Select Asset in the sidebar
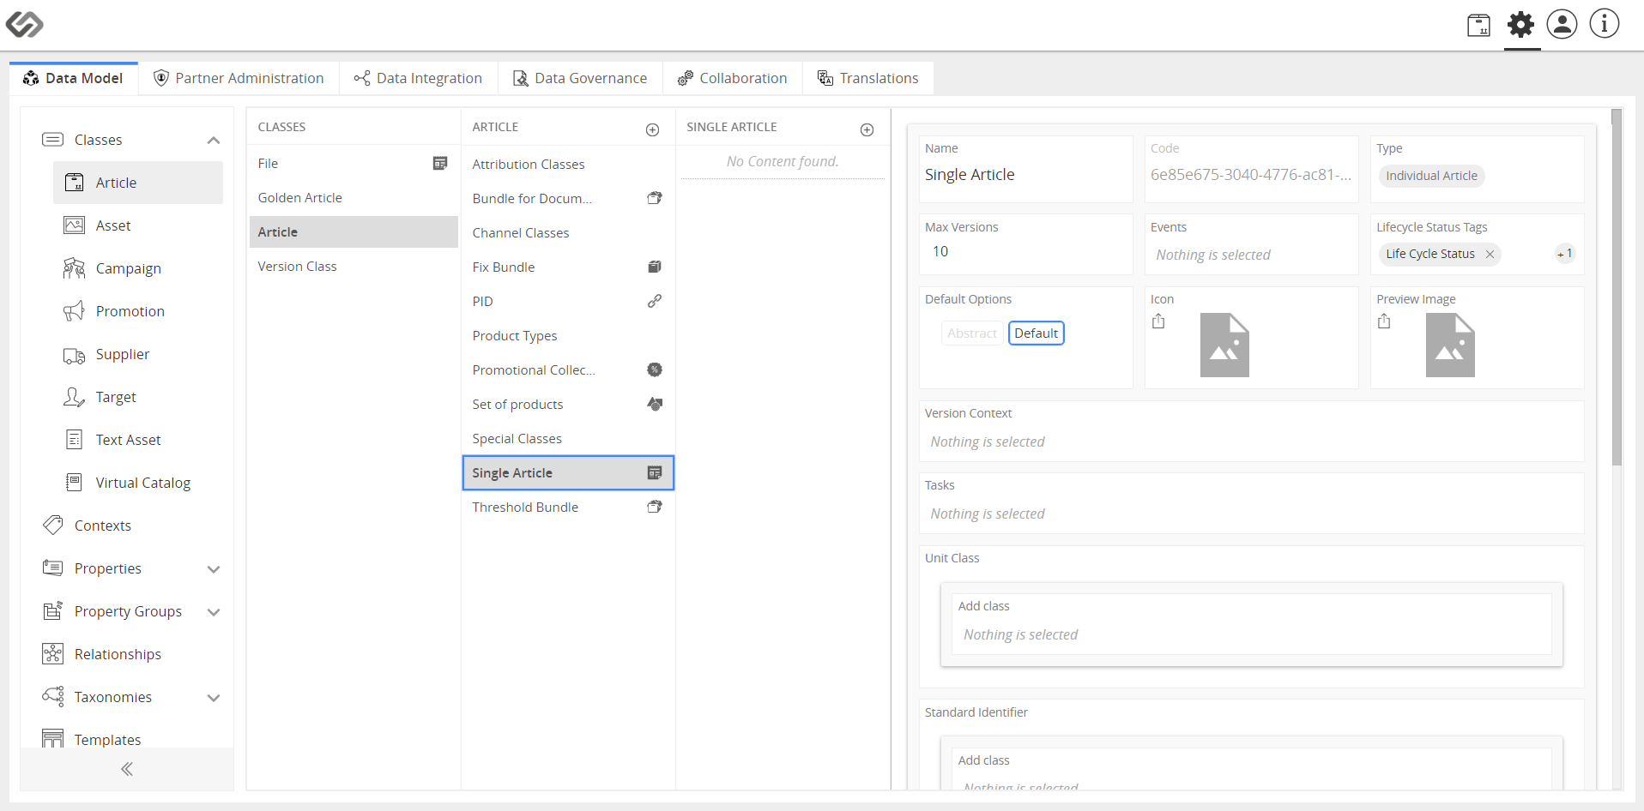Viewport: 1644px width, 811px height. click(x=137, y=225)
